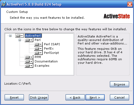This screenshot has height=105, width=134.
Task: Click the Location path C:\Perl\ text
Action: click(25, 84)
